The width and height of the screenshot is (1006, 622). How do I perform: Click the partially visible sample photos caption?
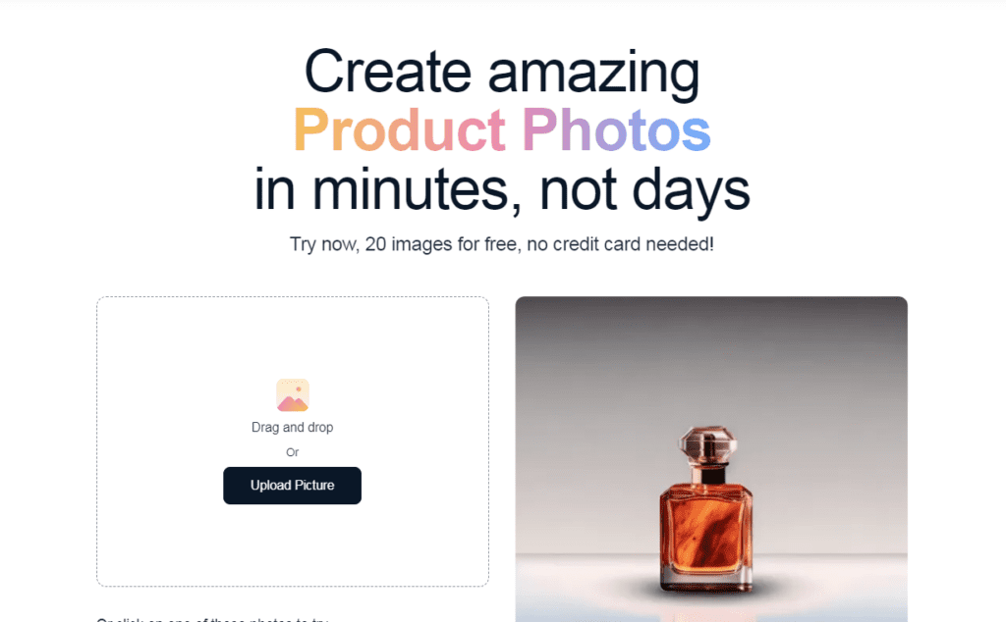coord(212,619)
